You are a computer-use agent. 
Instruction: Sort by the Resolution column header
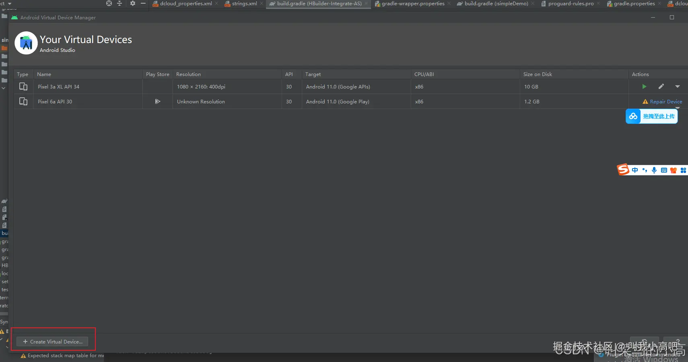coord(227,74)
